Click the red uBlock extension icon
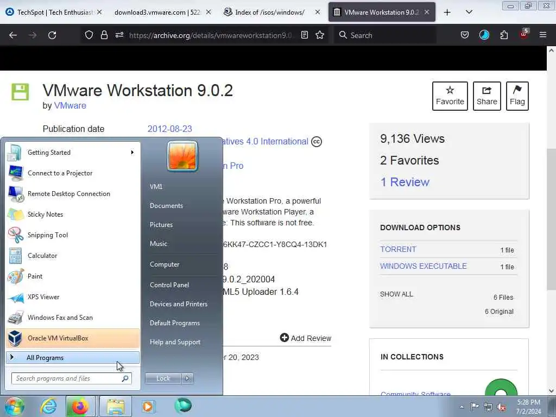This screenshot has height=417, width=556. tap(524, 34)
